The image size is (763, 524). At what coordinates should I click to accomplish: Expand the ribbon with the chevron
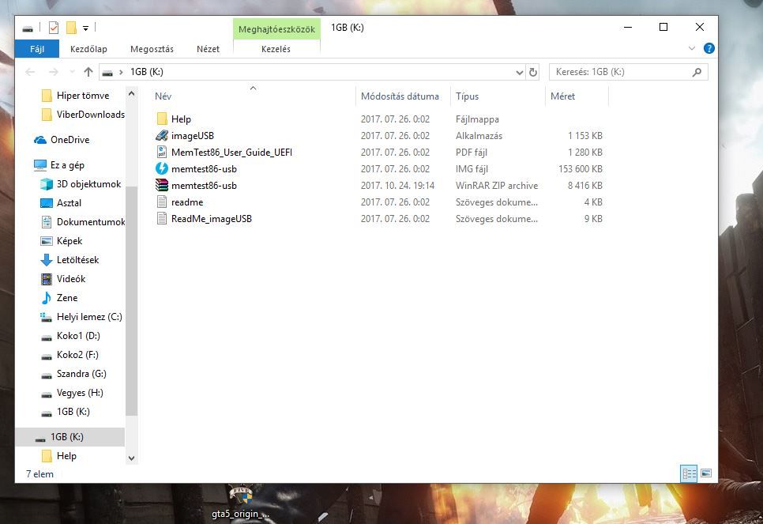pos(692,48)
